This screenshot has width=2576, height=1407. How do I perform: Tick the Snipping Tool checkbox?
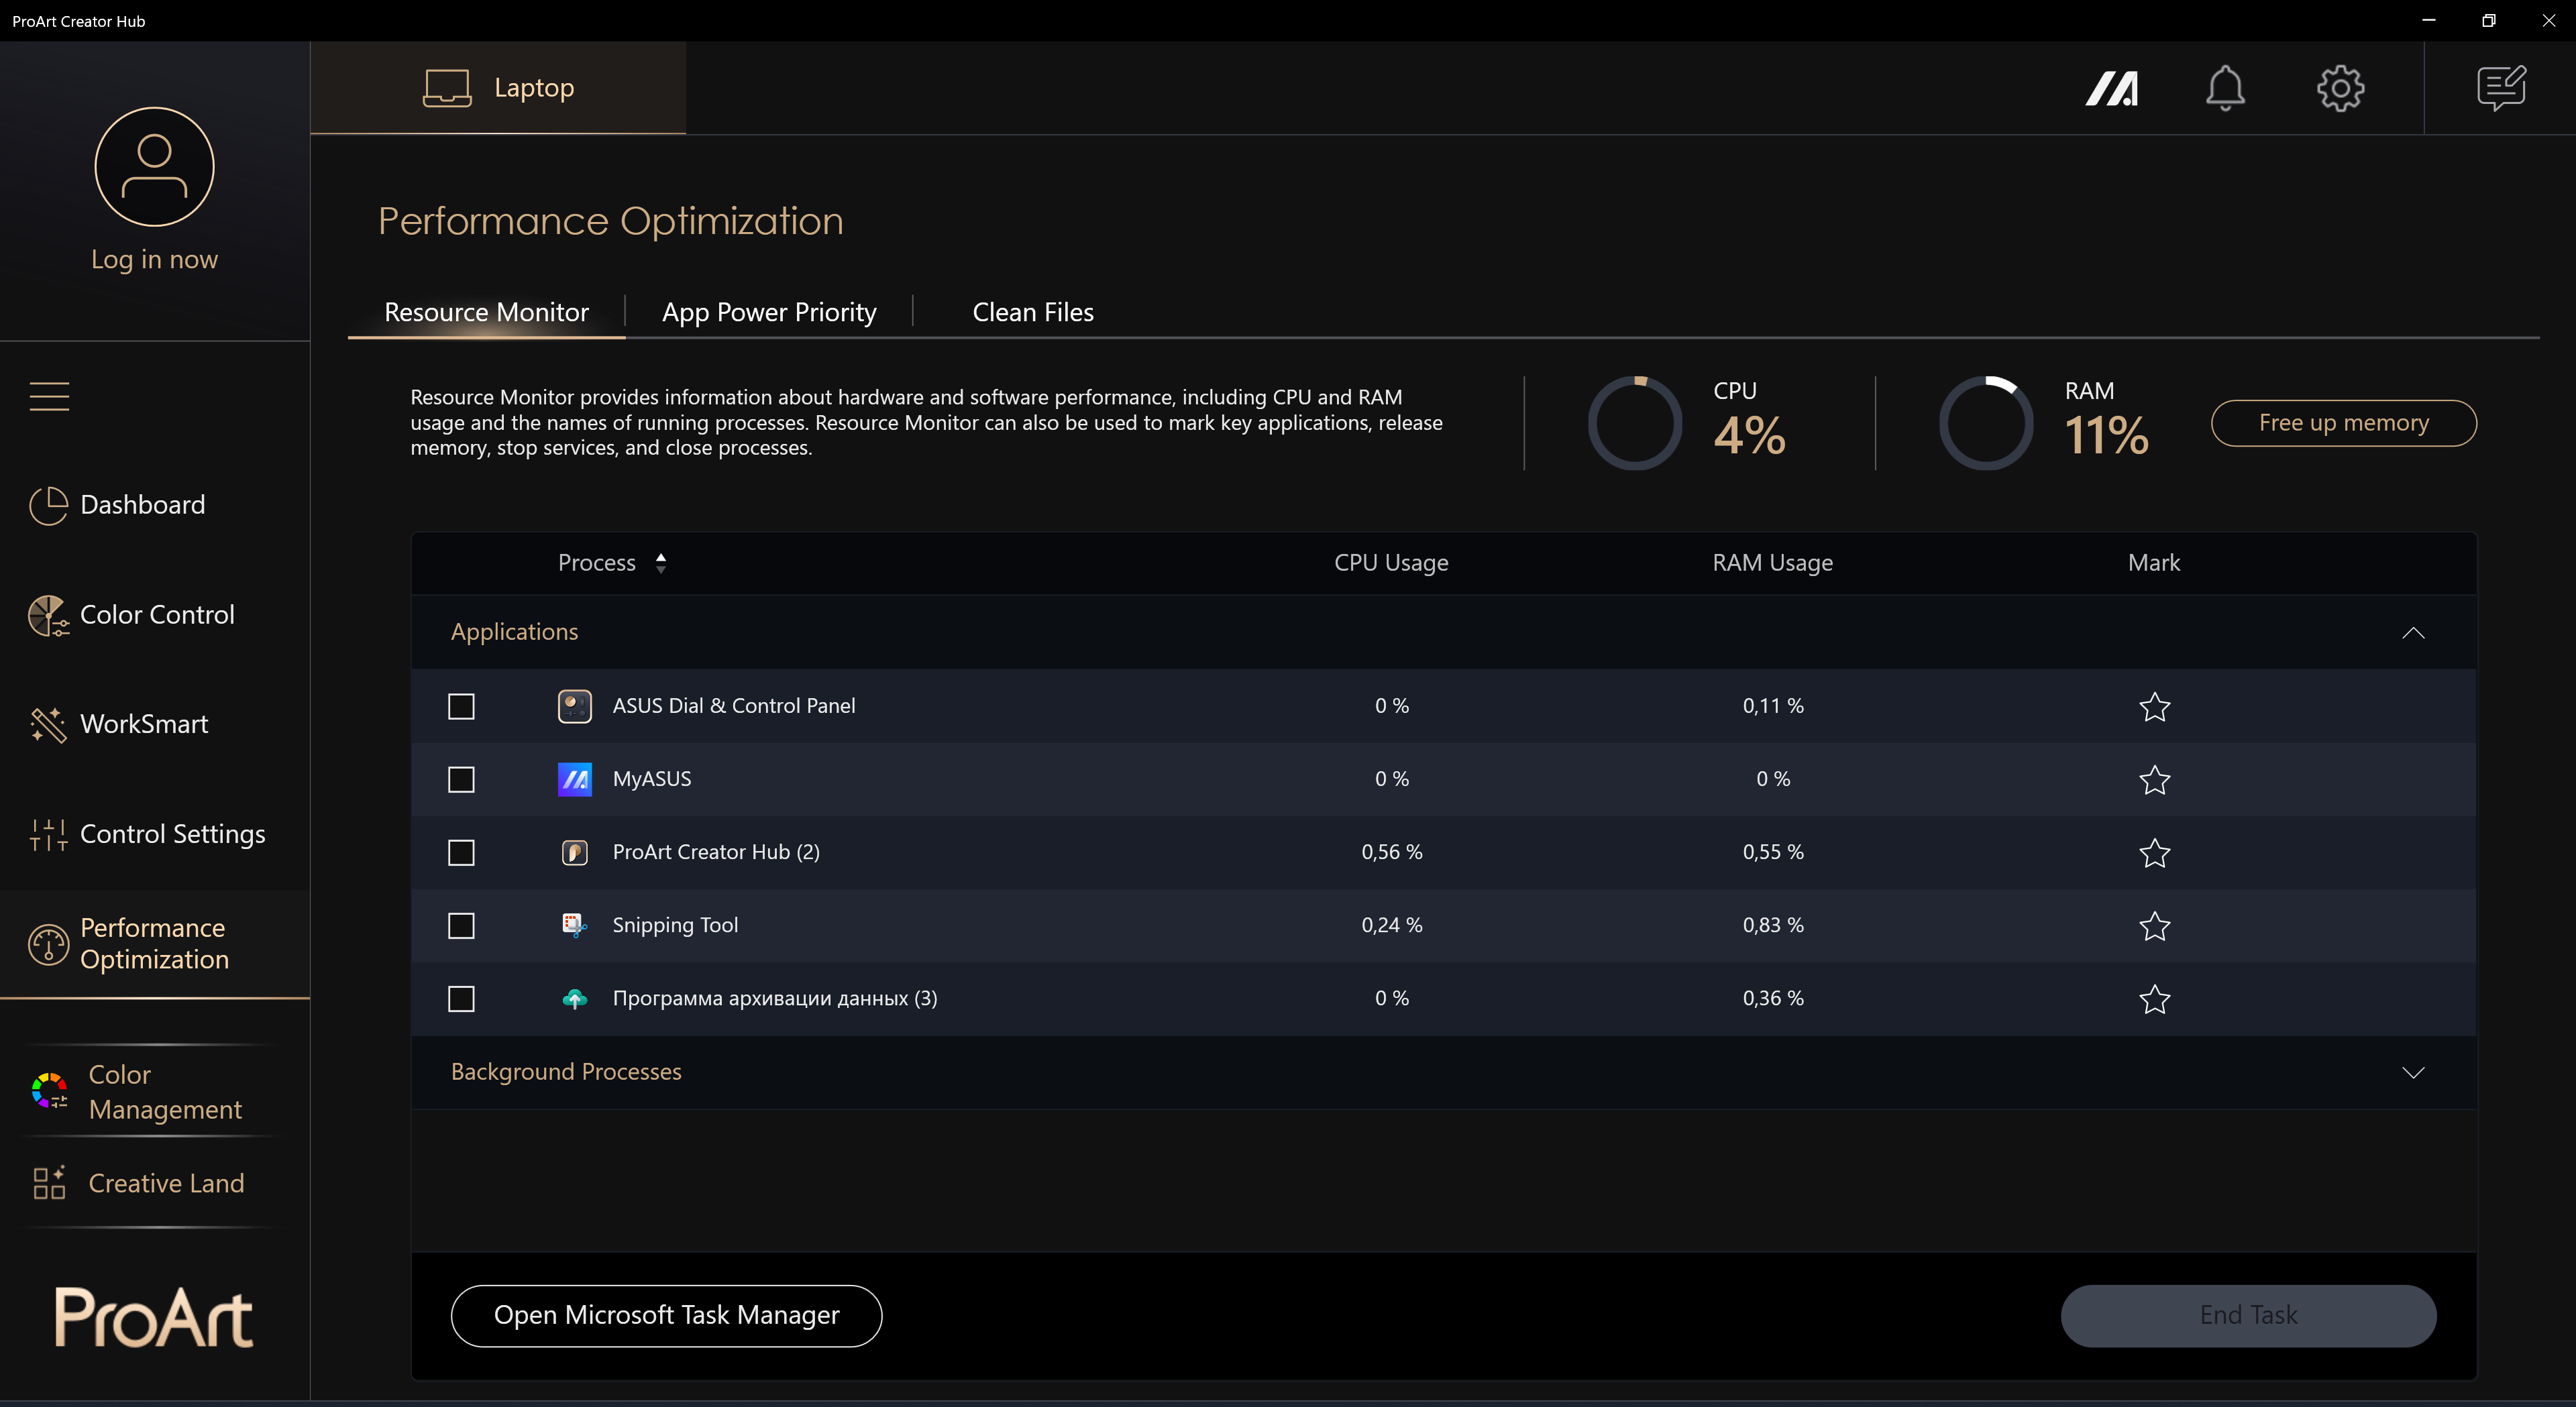click(x=461, y=926)
